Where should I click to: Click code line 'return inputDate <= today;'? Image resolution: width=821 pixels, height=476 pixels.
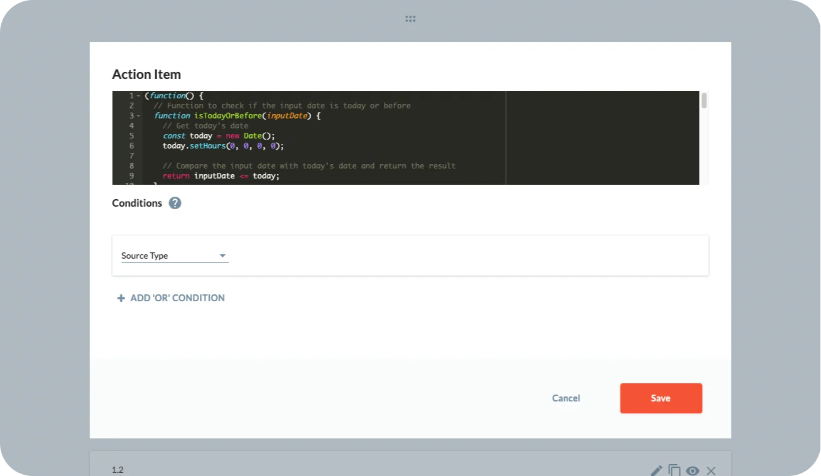tap(221, 176)
